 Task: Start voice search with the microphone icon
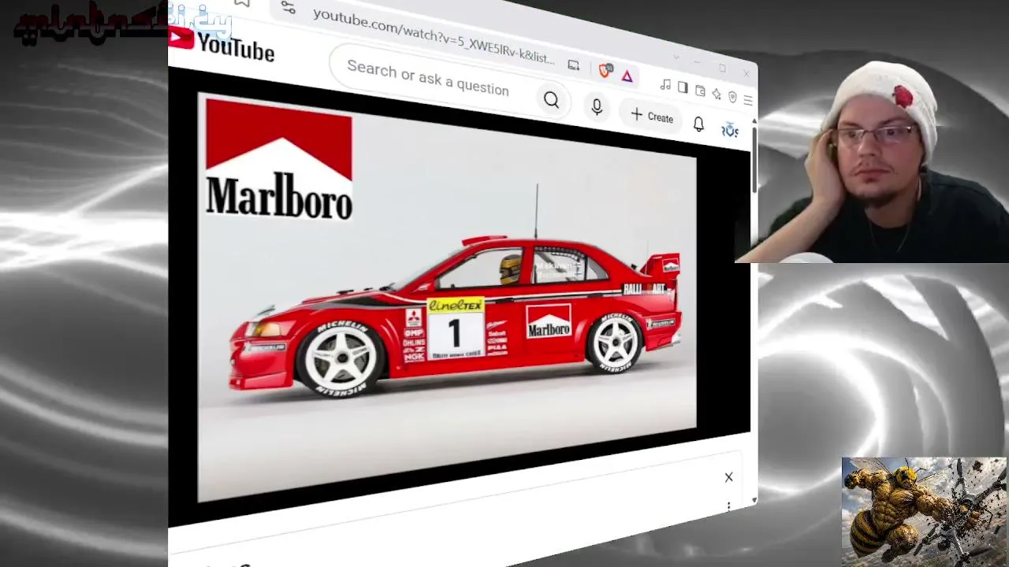597,107
